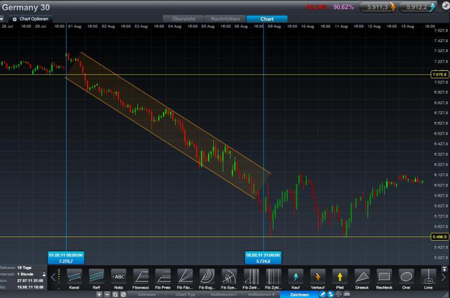Click the plus button left of Chart Optionen
450x298 pixels.
(x=2, y=19)
